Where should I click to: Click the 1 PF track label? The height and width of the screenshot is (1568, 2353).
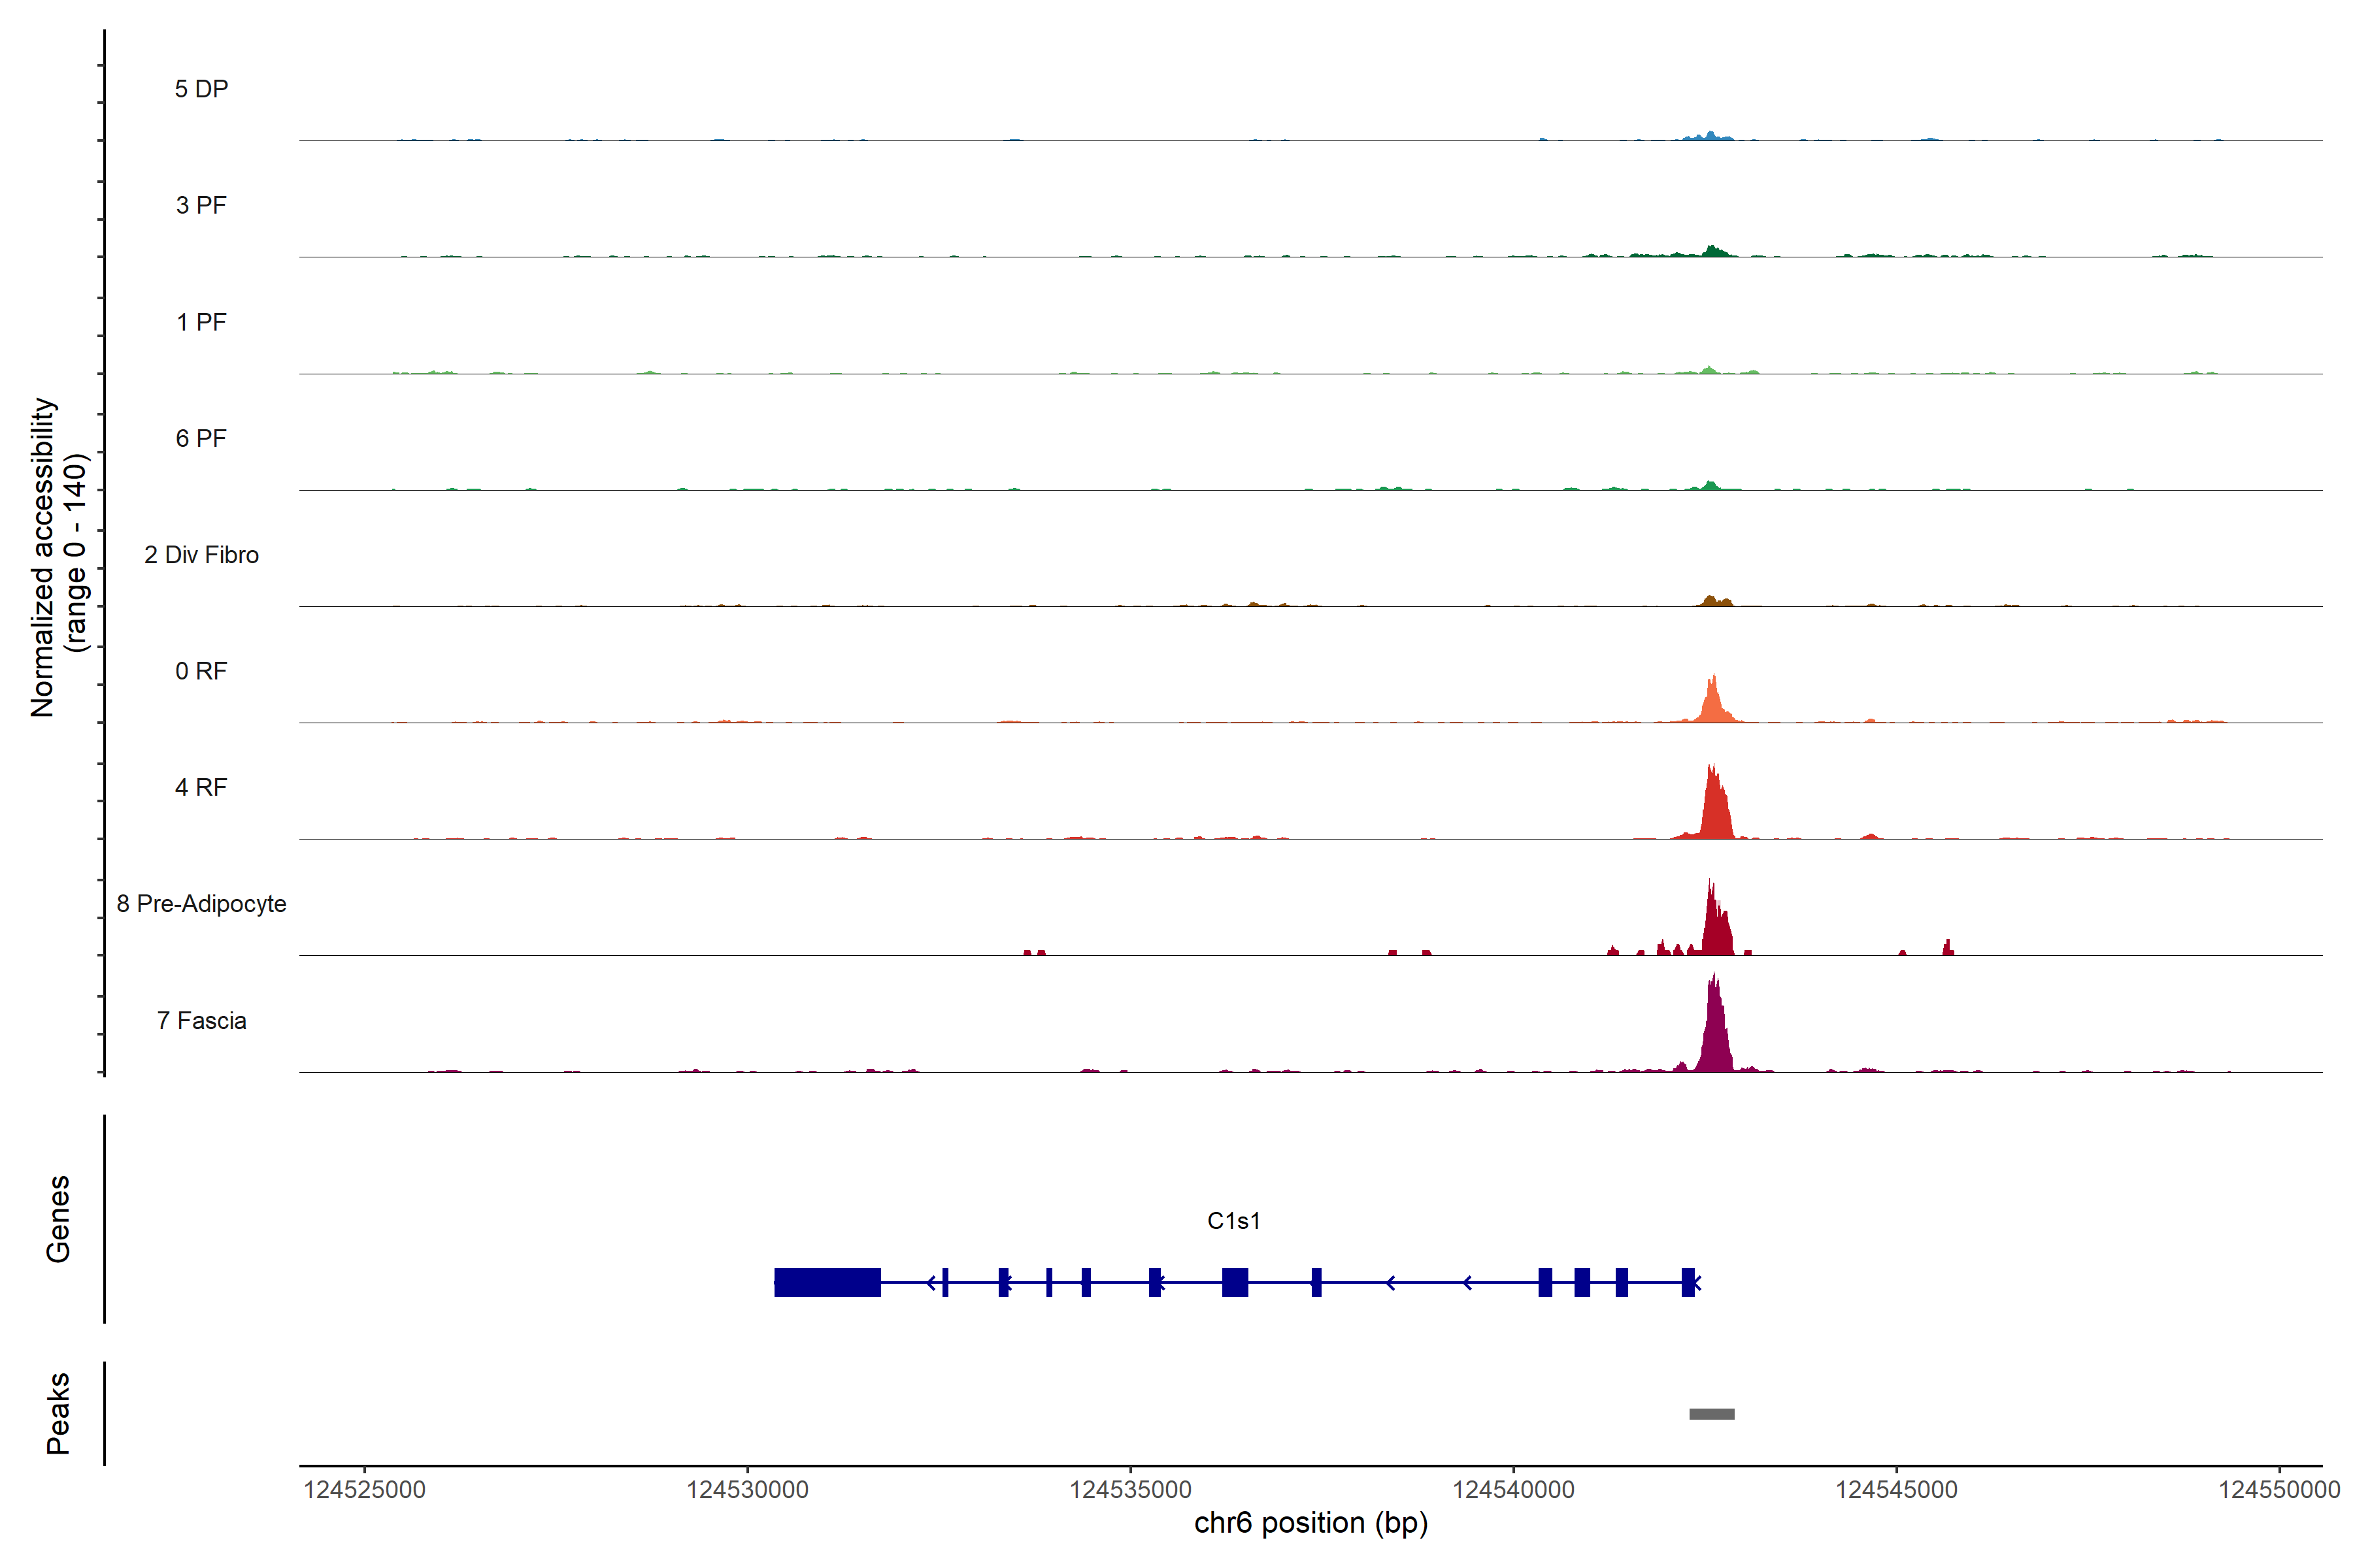(x=201, y=322)
